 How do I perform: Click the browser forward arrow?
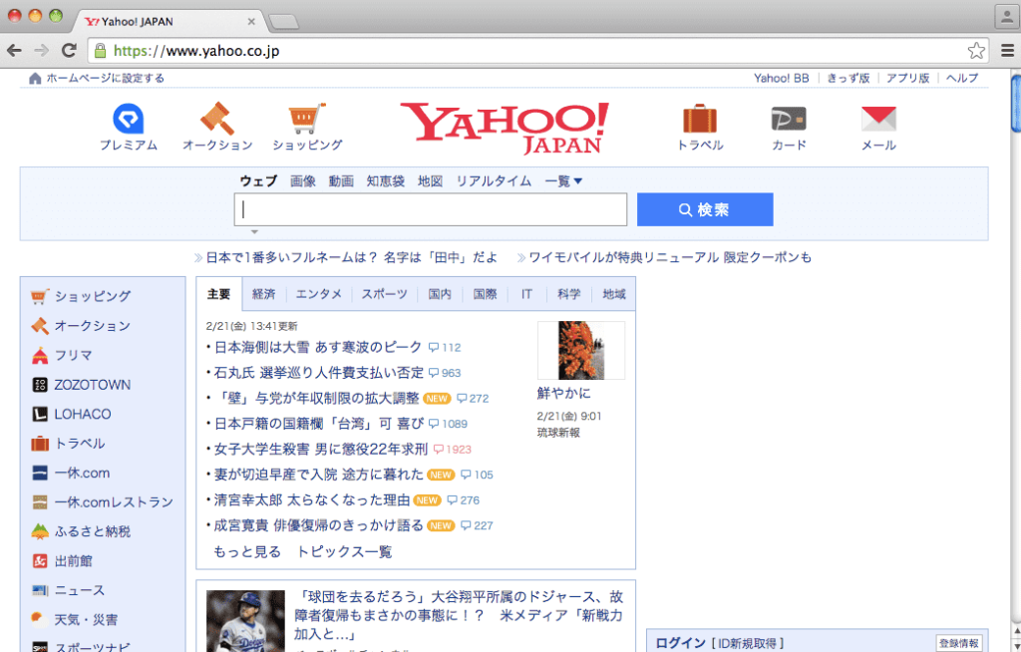tap(41, 50)
